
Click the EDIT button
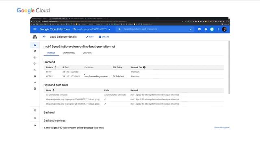click(90, 37)
